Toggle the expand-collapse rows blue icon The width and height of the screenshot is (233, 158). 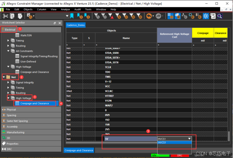click(x=170, y=16)
